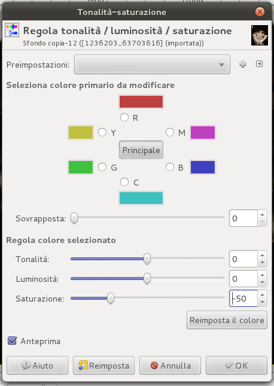Click the cyan color swatch
This screenshot has width=274, height=386.
[141, 198]
